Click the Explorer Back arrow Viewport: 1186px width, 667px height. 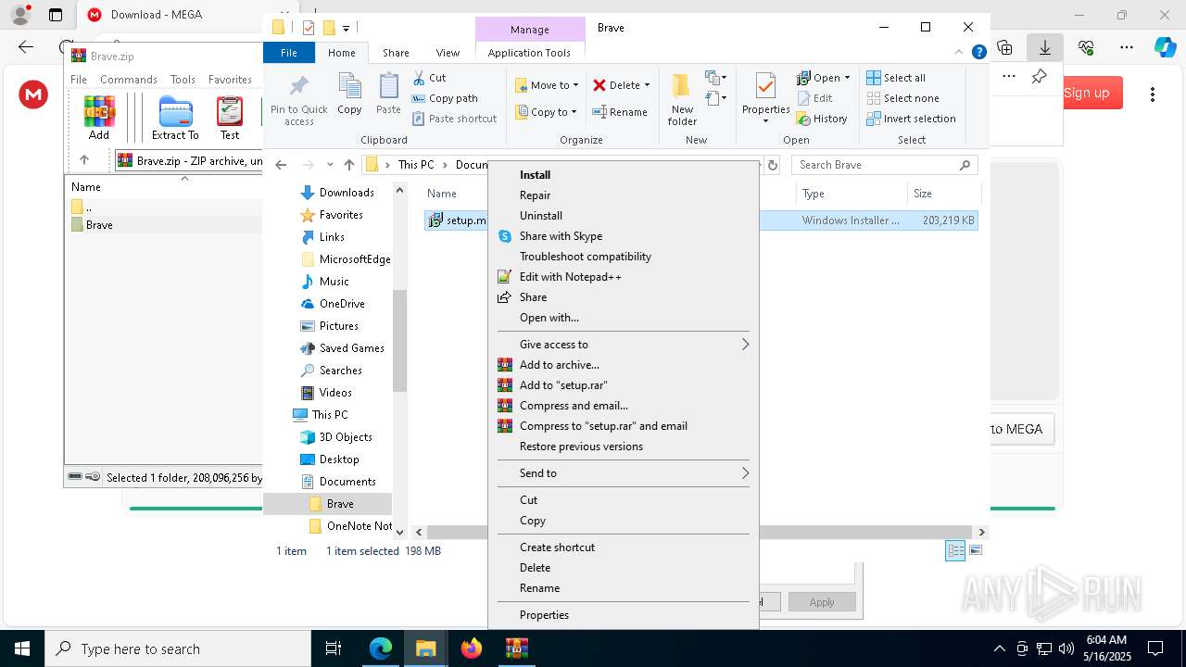pyautogui.click(x=281, y=165)
